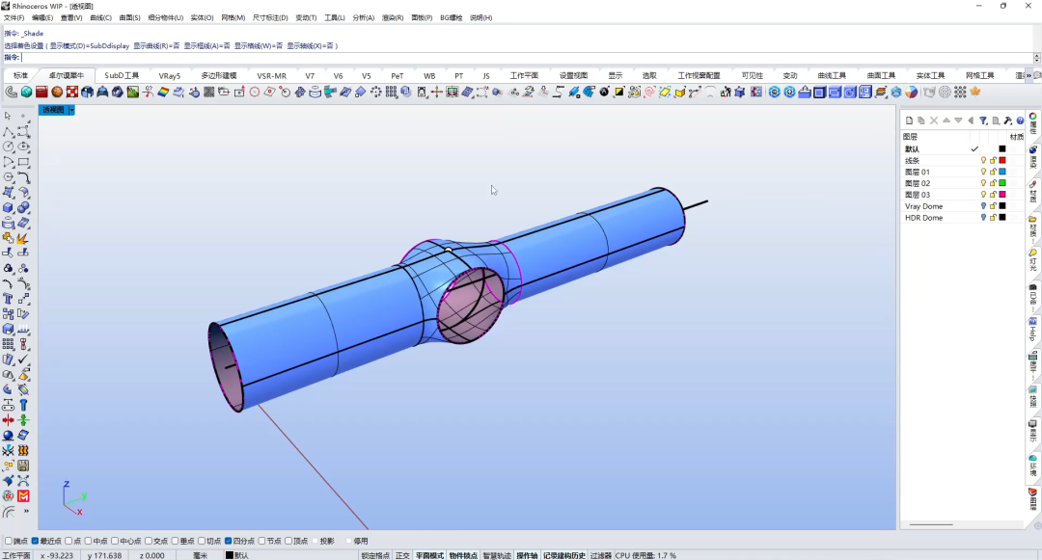Toggle the 顶点 osnap checkbox
This screenshot has height=560, width=1042.
[x=288, y=542]
